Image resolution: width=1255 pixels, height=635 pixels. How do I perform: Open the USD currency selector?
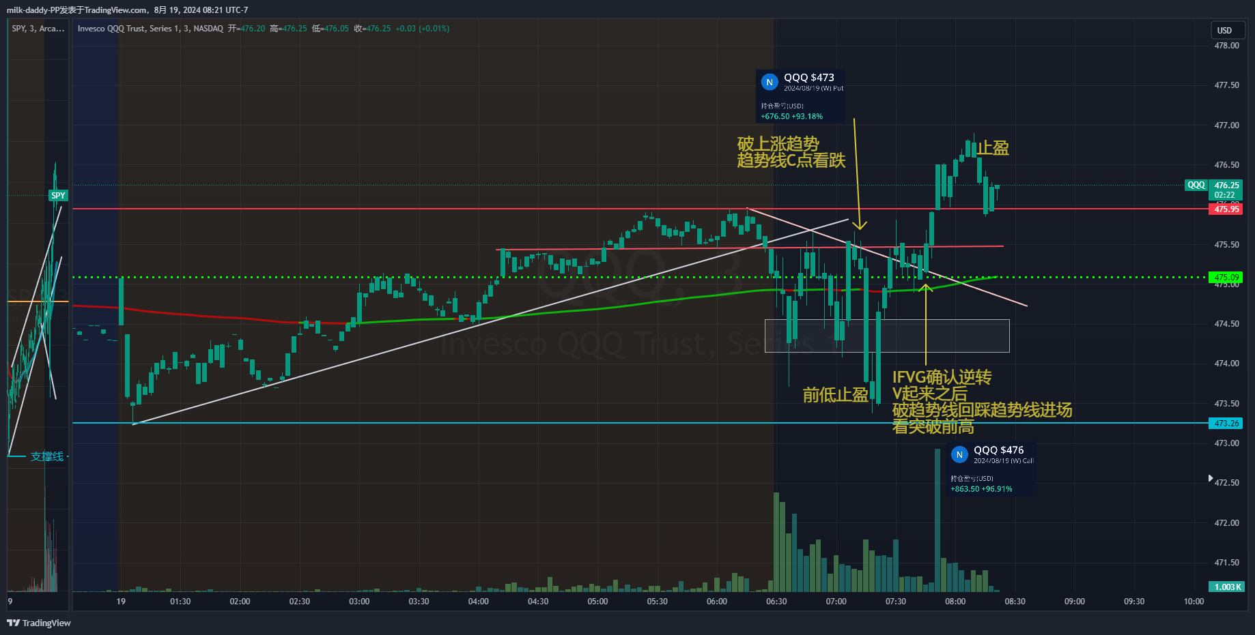(1225, 30)
